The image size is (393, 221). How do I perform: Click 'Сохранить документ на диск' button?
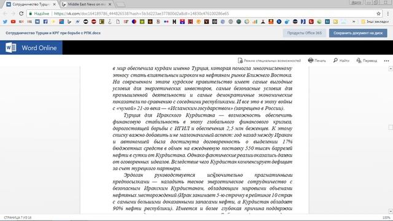pyautogui.click(x=358, y=33)
